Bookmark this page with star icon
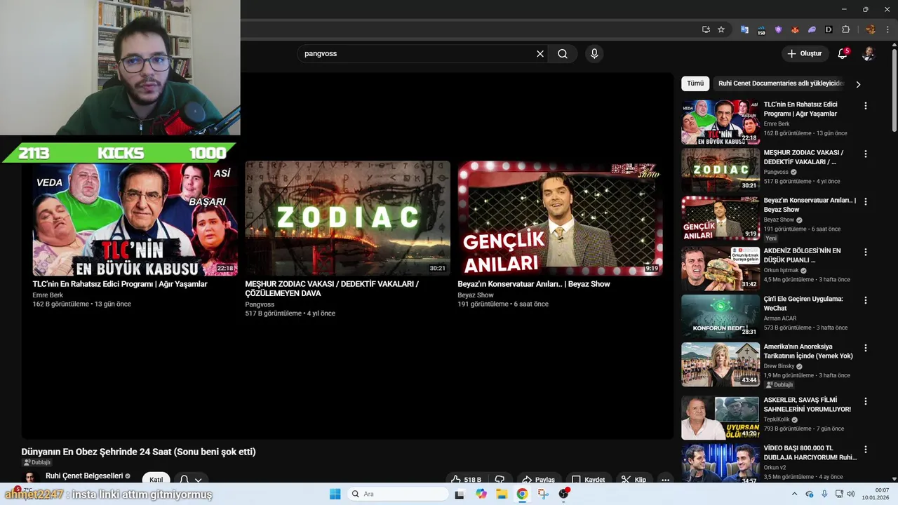Viewport: 898px width, 505px height. click(x=721, y=29)
